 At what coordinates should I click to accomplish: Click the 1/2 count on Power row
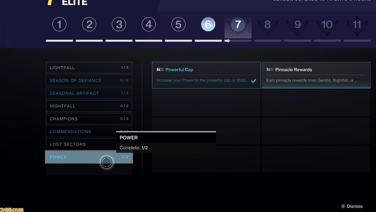coord(125,157)
